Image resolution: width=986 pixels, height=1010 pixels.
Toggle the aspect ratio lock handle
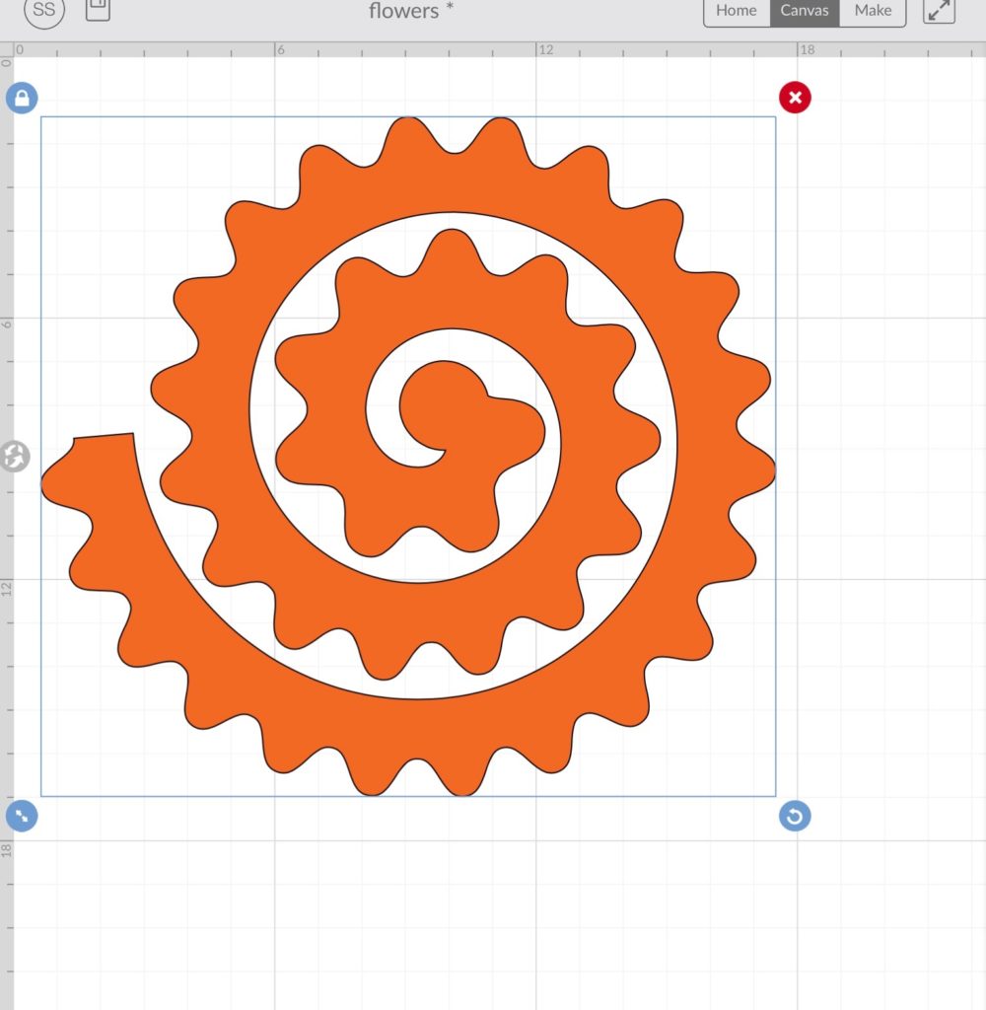[x=22, y=98]
